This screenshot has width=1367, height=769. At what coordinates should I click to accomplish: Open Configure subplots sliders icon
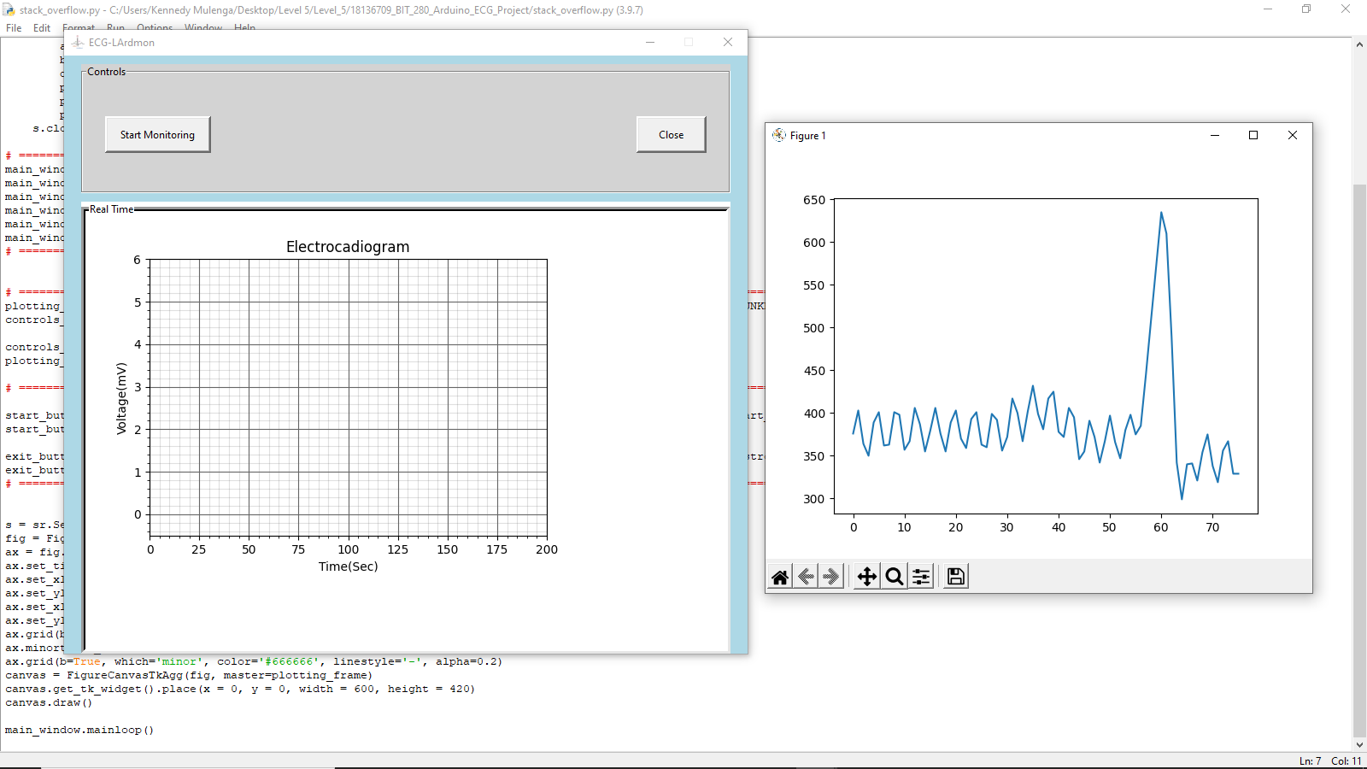click(921, 577)
